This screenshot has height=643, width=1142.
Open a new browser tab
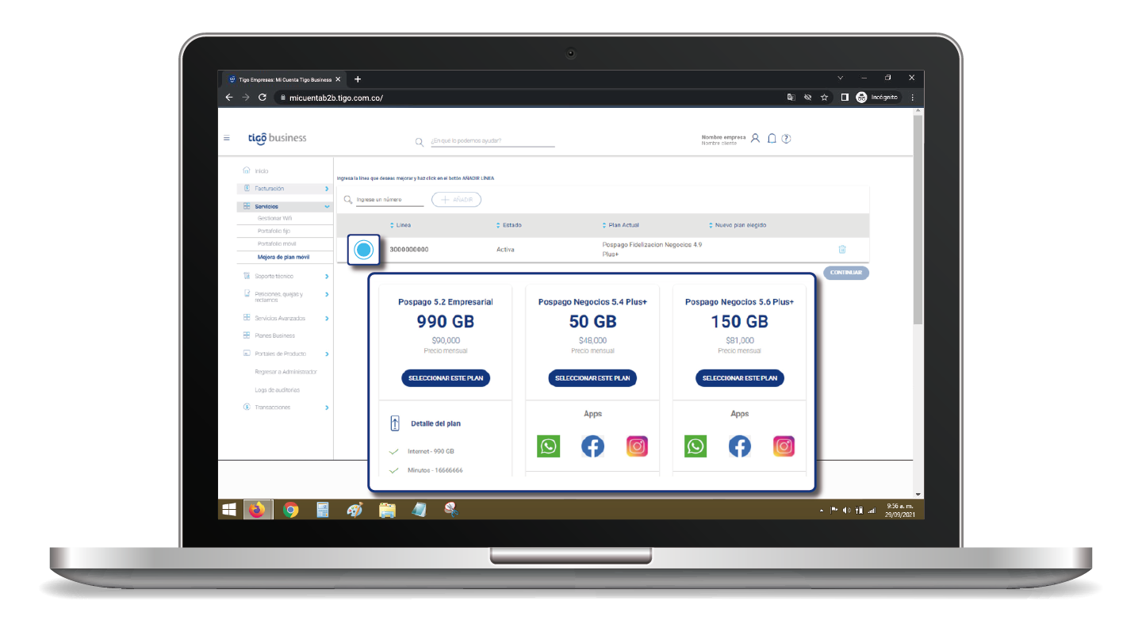click(358, 79)
